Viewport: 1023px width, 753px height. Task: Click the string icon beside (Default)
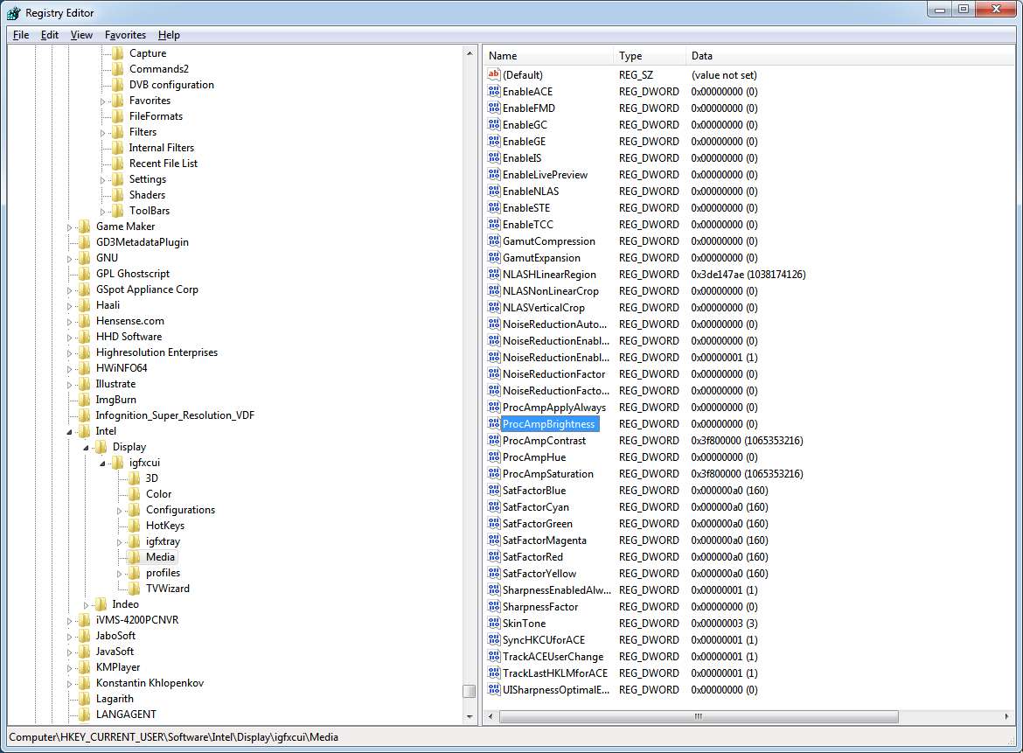(494, 74)
